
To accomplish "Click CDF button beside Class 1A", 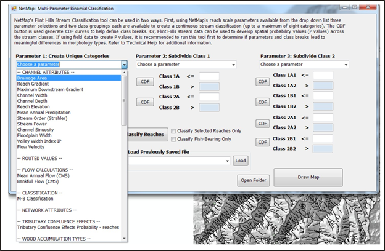I will pyautogui.click(x=145, y=82).
